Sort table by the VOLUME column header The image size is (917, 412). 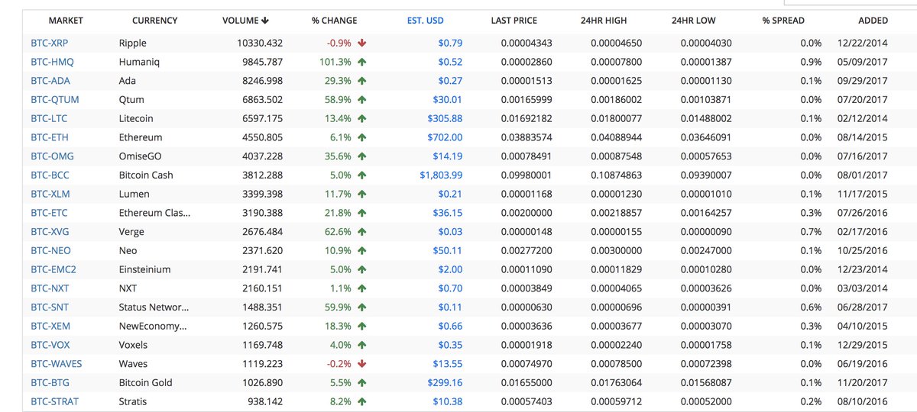[x=245, y=21]
